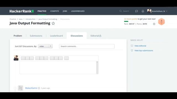
Task: Open MalazAlamir's profile link
Action: (x=31, y=88)
